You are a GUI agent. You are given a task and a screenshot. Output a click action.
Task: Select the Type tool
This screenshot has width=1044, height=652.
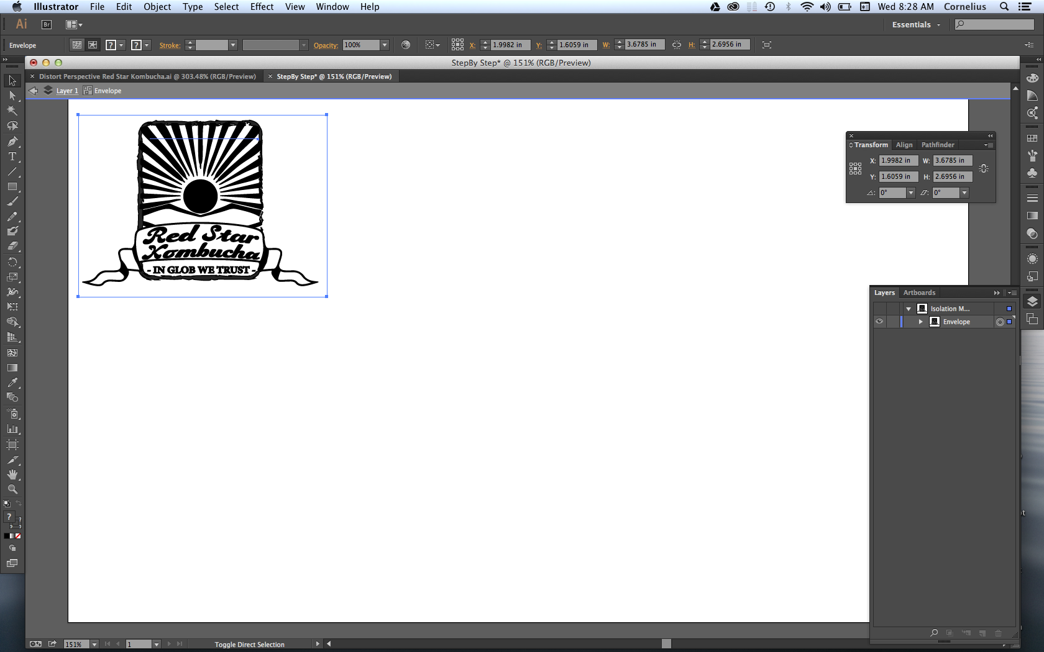(12, 157)
